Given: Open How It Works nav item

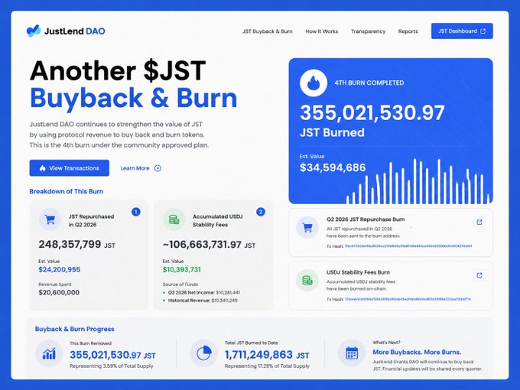Looking at the screenshot, I should coord(322,31).
